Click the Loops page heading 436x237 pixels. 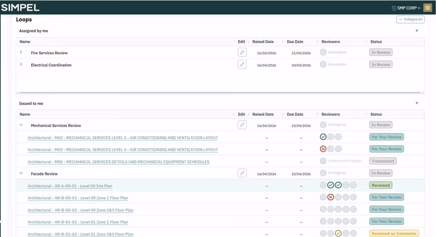point(24,20)
